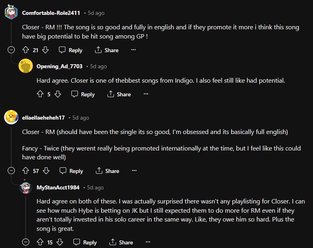Collapse ellaellaeheheh17's comment thread
Image resolution: width=313 pixels, height=248 pixels.
[x=11, y=171]
